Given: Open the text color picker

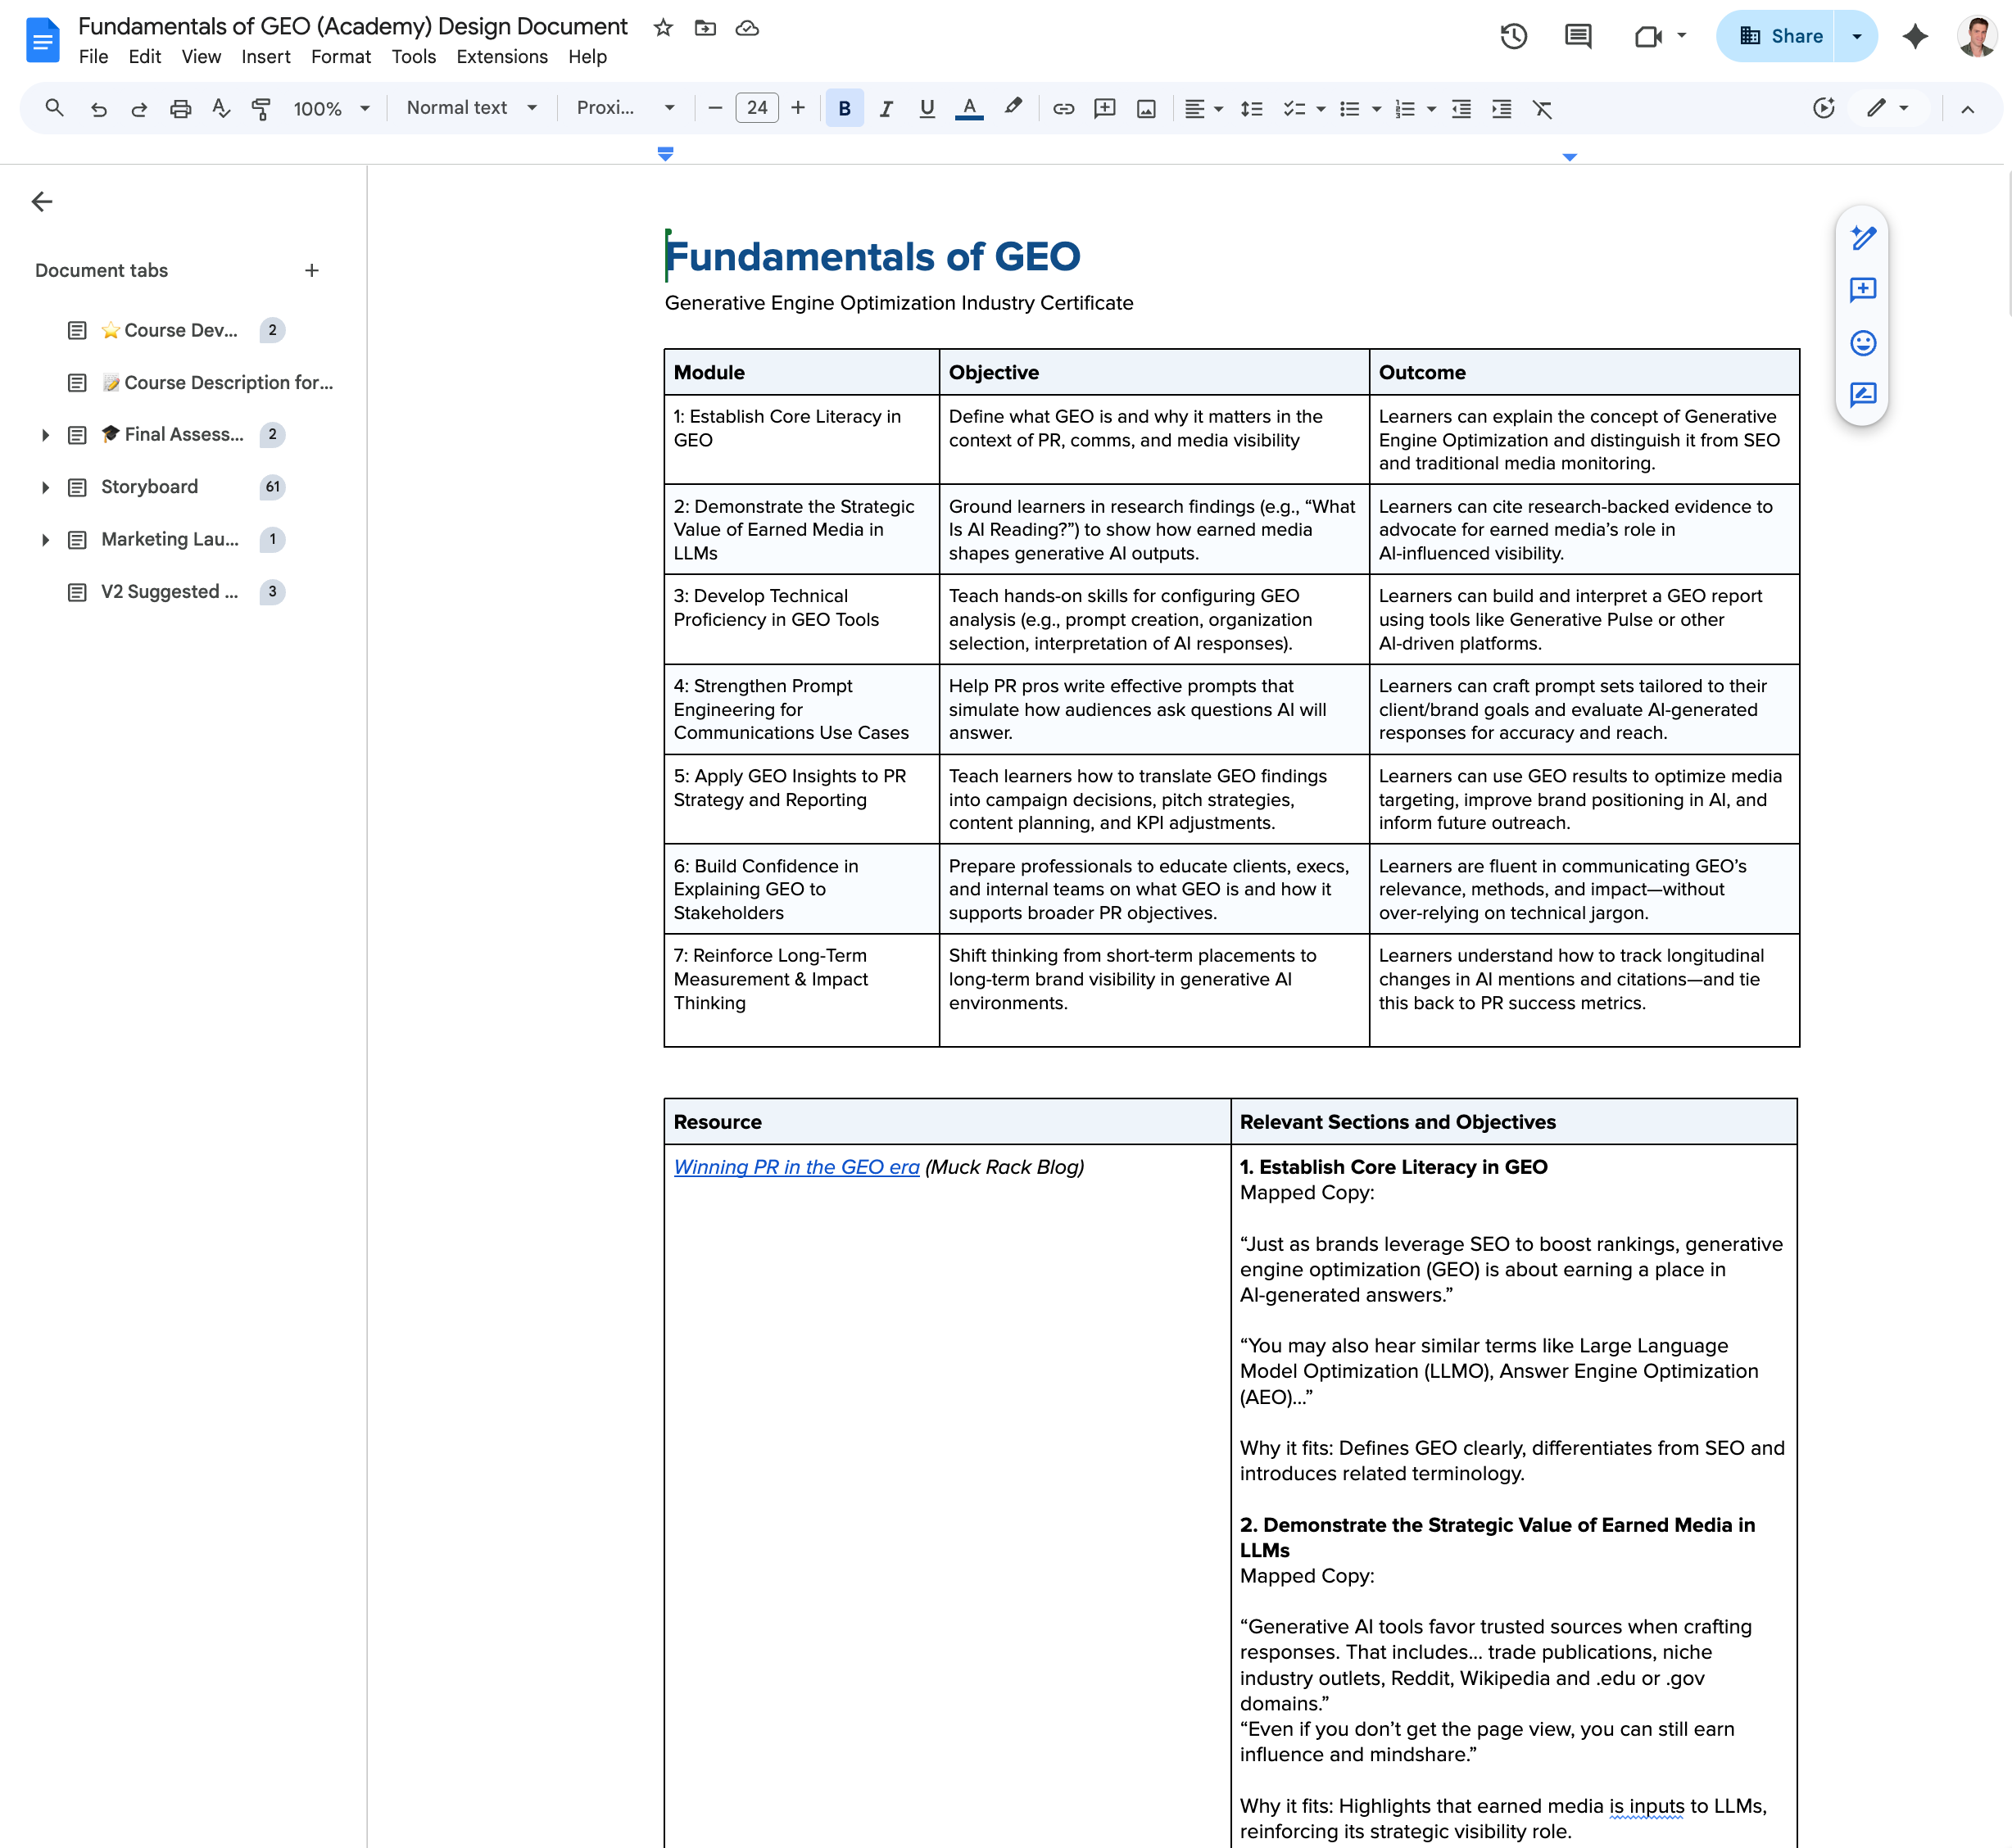Looking at the screenshot, I should [968, 109].
